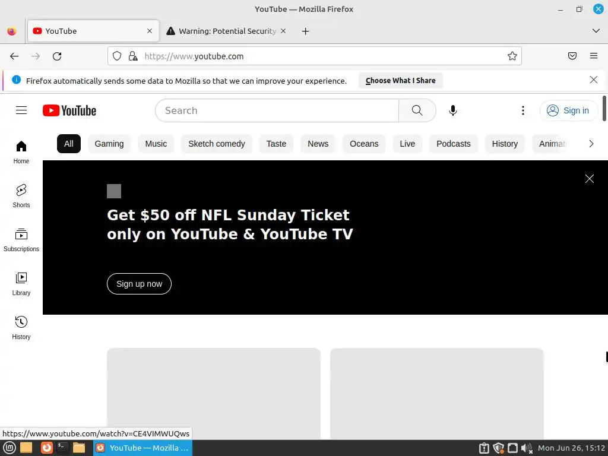Select YouTube — Mozilla taskbar window button
Screen dimensions: 608x456
(x=142, y=448)
